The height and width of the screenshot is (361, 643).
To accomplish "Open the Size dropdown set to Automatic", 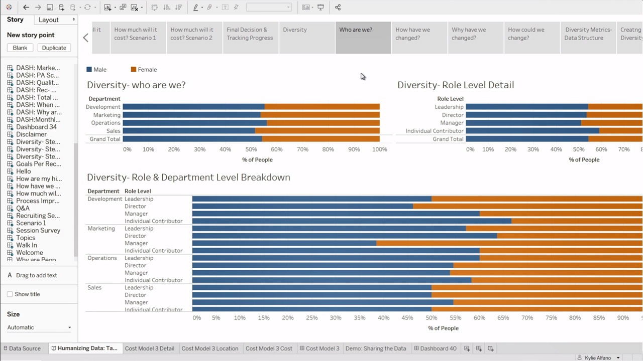I will [x=39, y=327].
